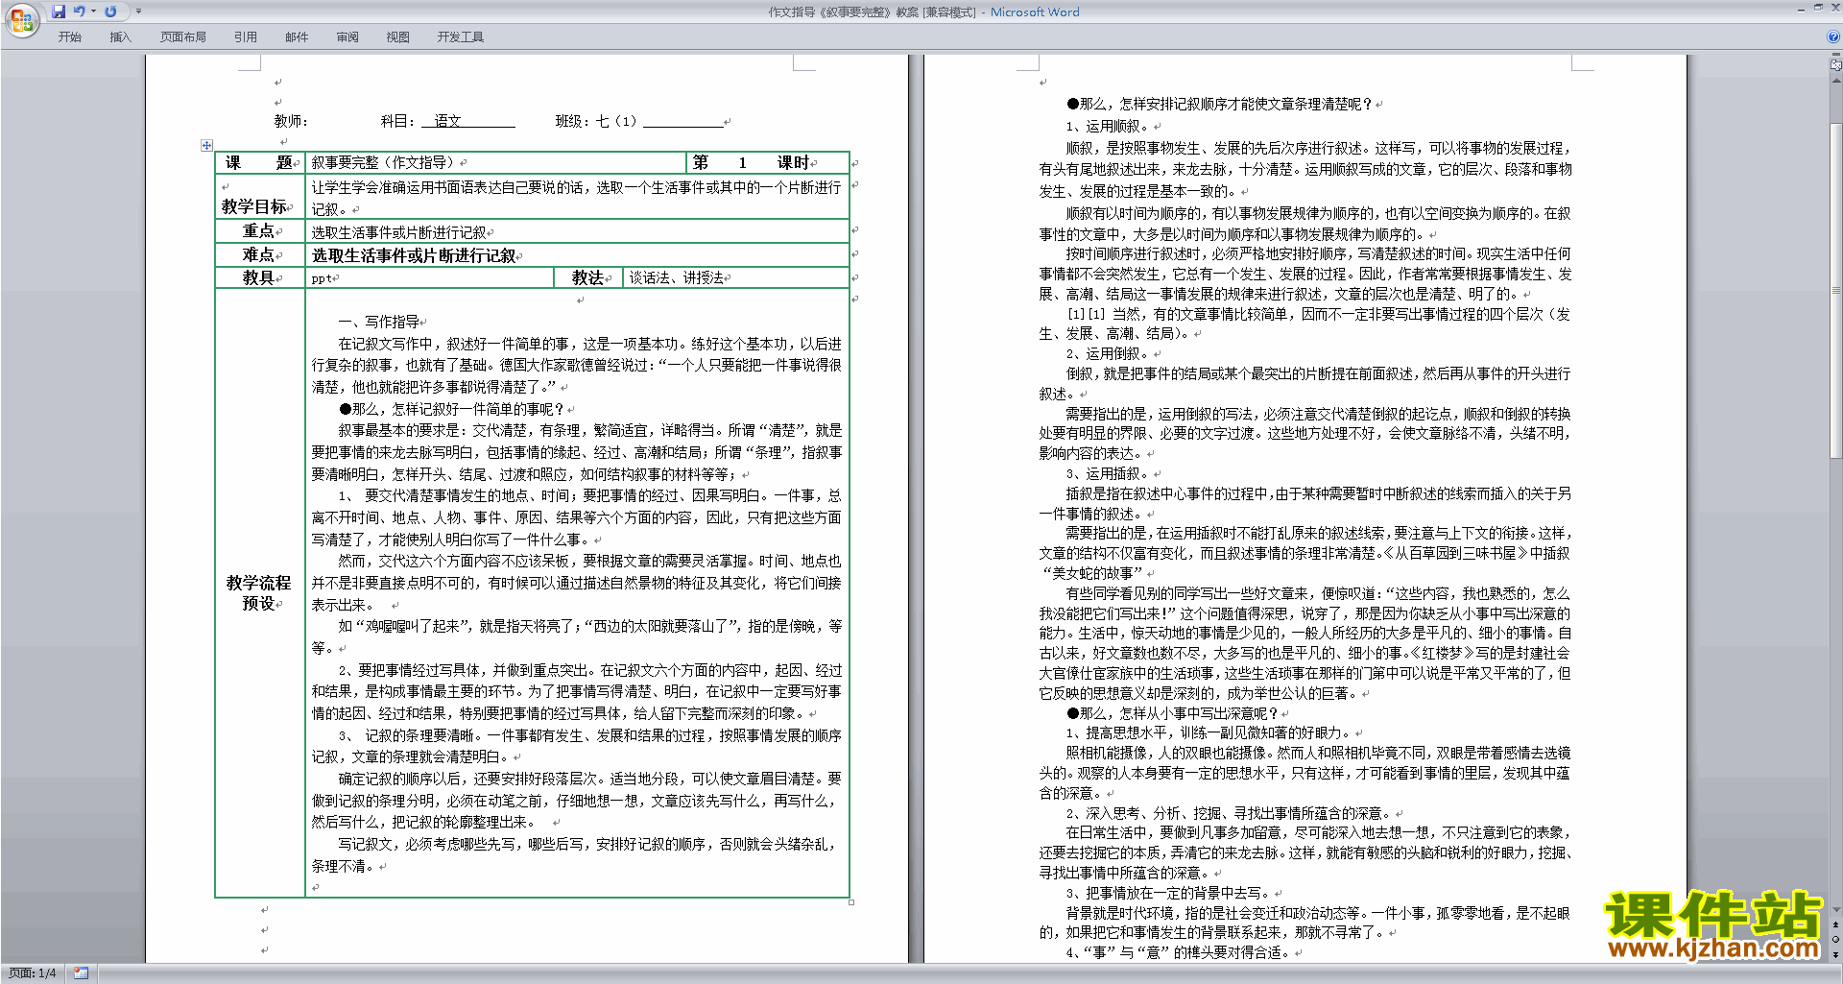Viewport: 1843px width, 984px height.
Task: Click the 教师： label
Action: coord(291,122)
